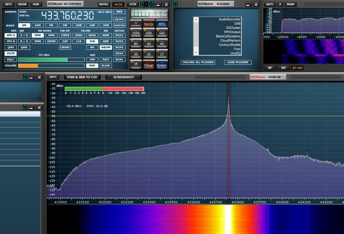The image size is (344, 234).
Task: Click the SCREENSHOT button
Action: 124,77
